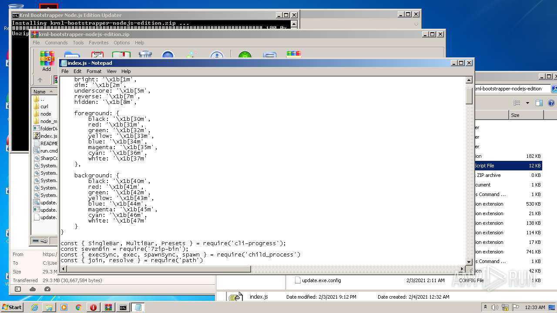Image resolution: width=557 pixels, height=313 pixels.
Task: Launch Google Chrome from the taskbar
Action: [x=79, y=307]
